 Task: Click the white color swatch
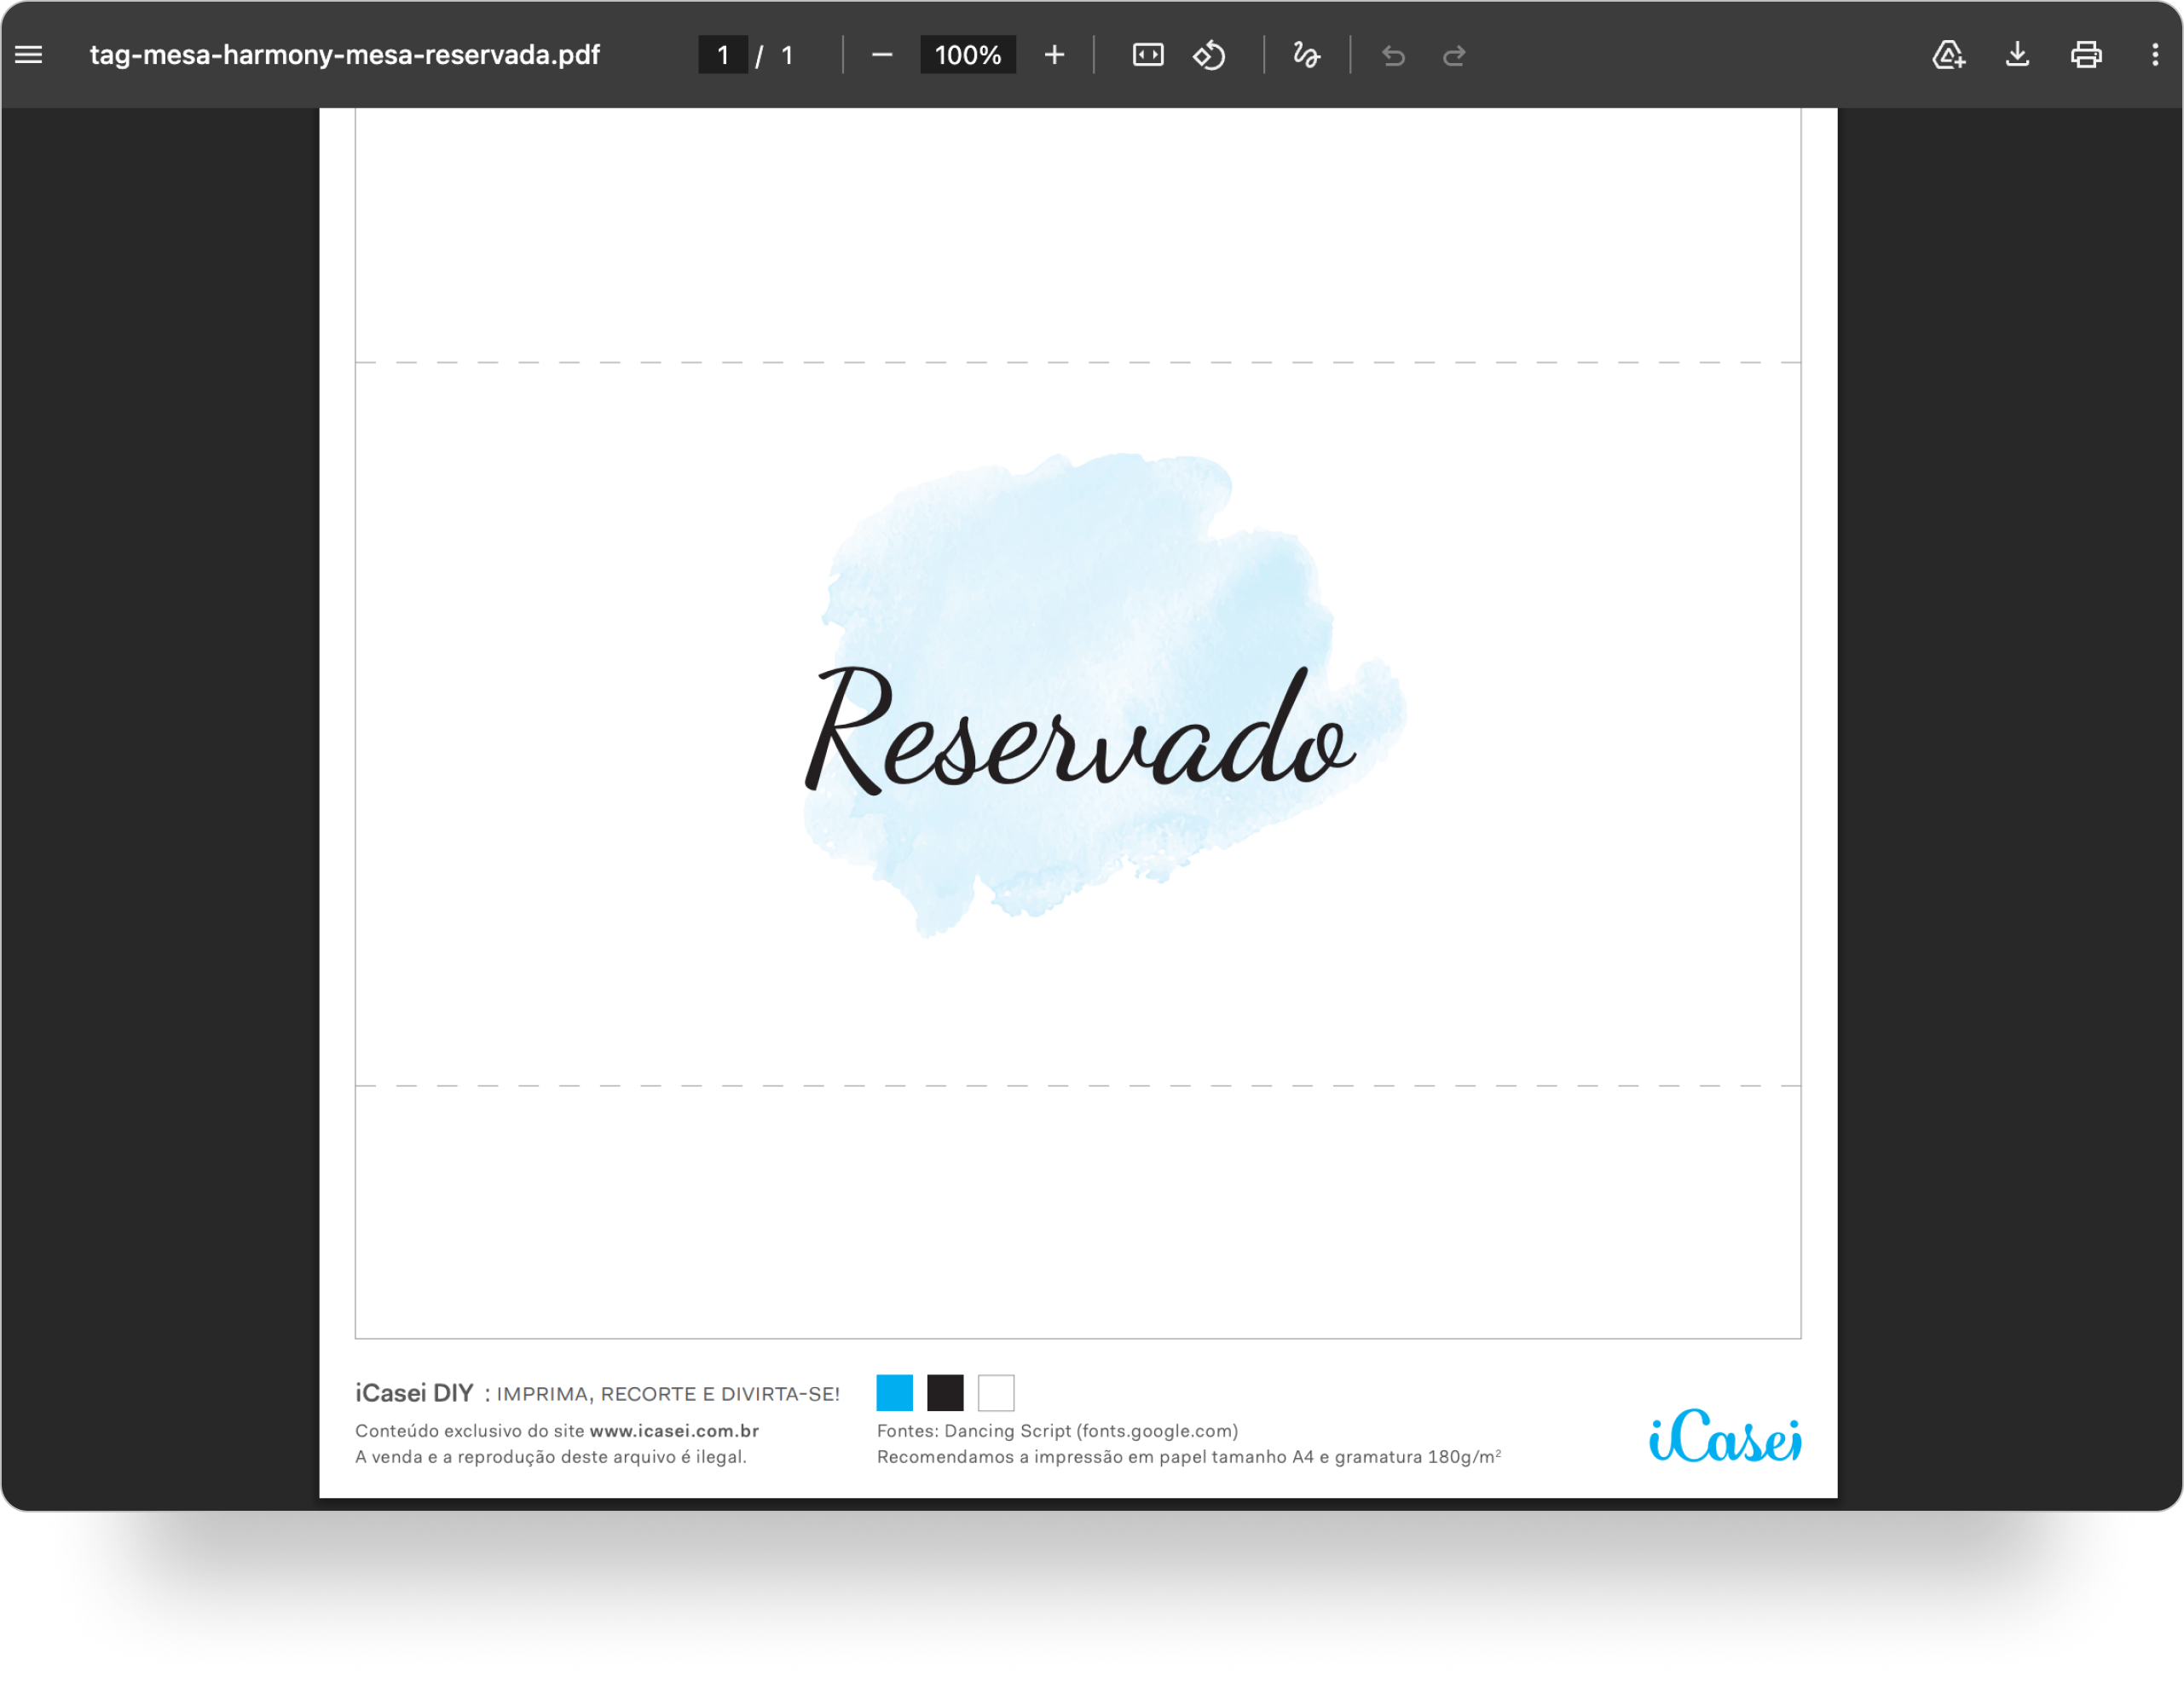996,1392
